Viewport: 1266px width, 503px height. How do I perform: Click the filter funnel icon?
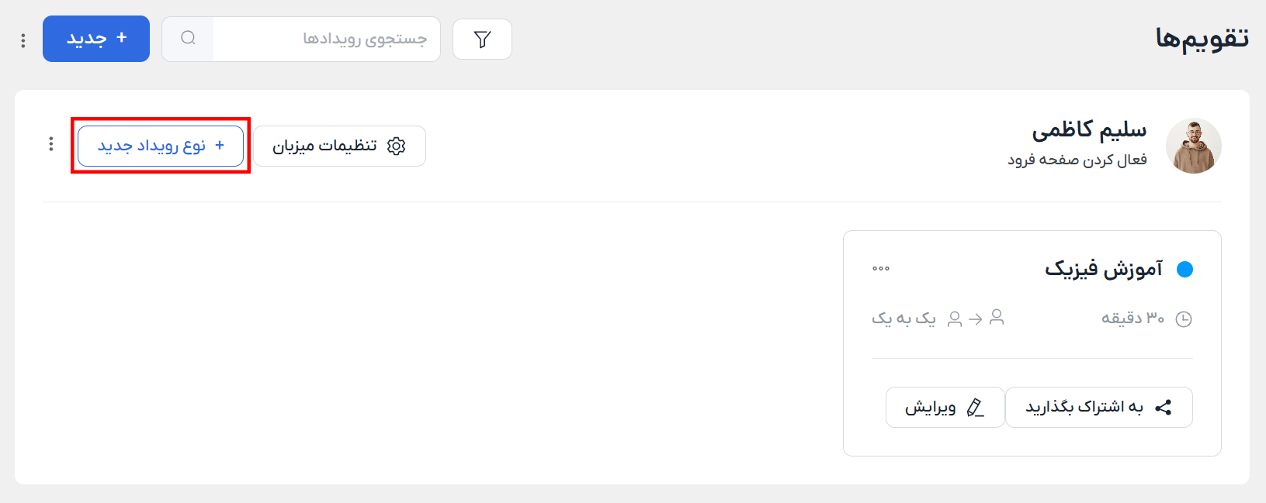[x=482, y=39]
